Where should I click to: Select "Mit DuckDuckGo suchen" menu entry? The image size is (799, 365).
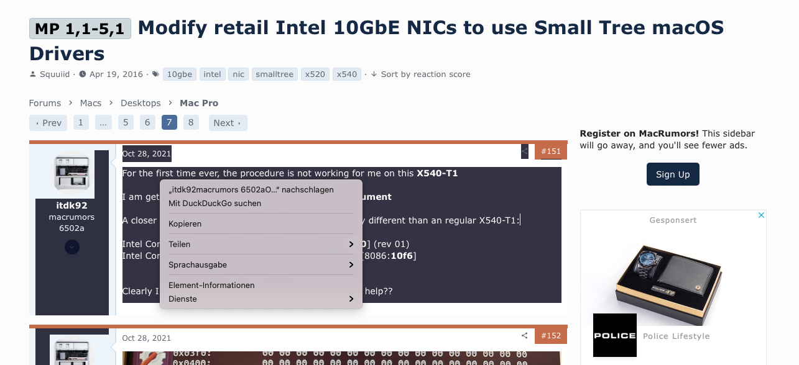point(261,203)
